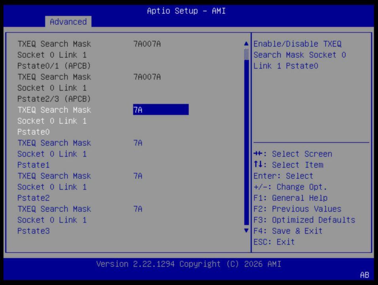This screenshot has height=285, width=378.
Task: Select the 7A value for Pstate1
Action: (138, 143)
